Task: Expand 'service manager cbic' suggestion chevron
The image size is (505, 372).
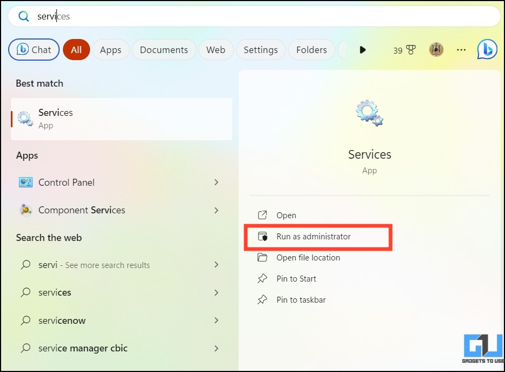Action: pyautogui.click(x=216, y=348)
